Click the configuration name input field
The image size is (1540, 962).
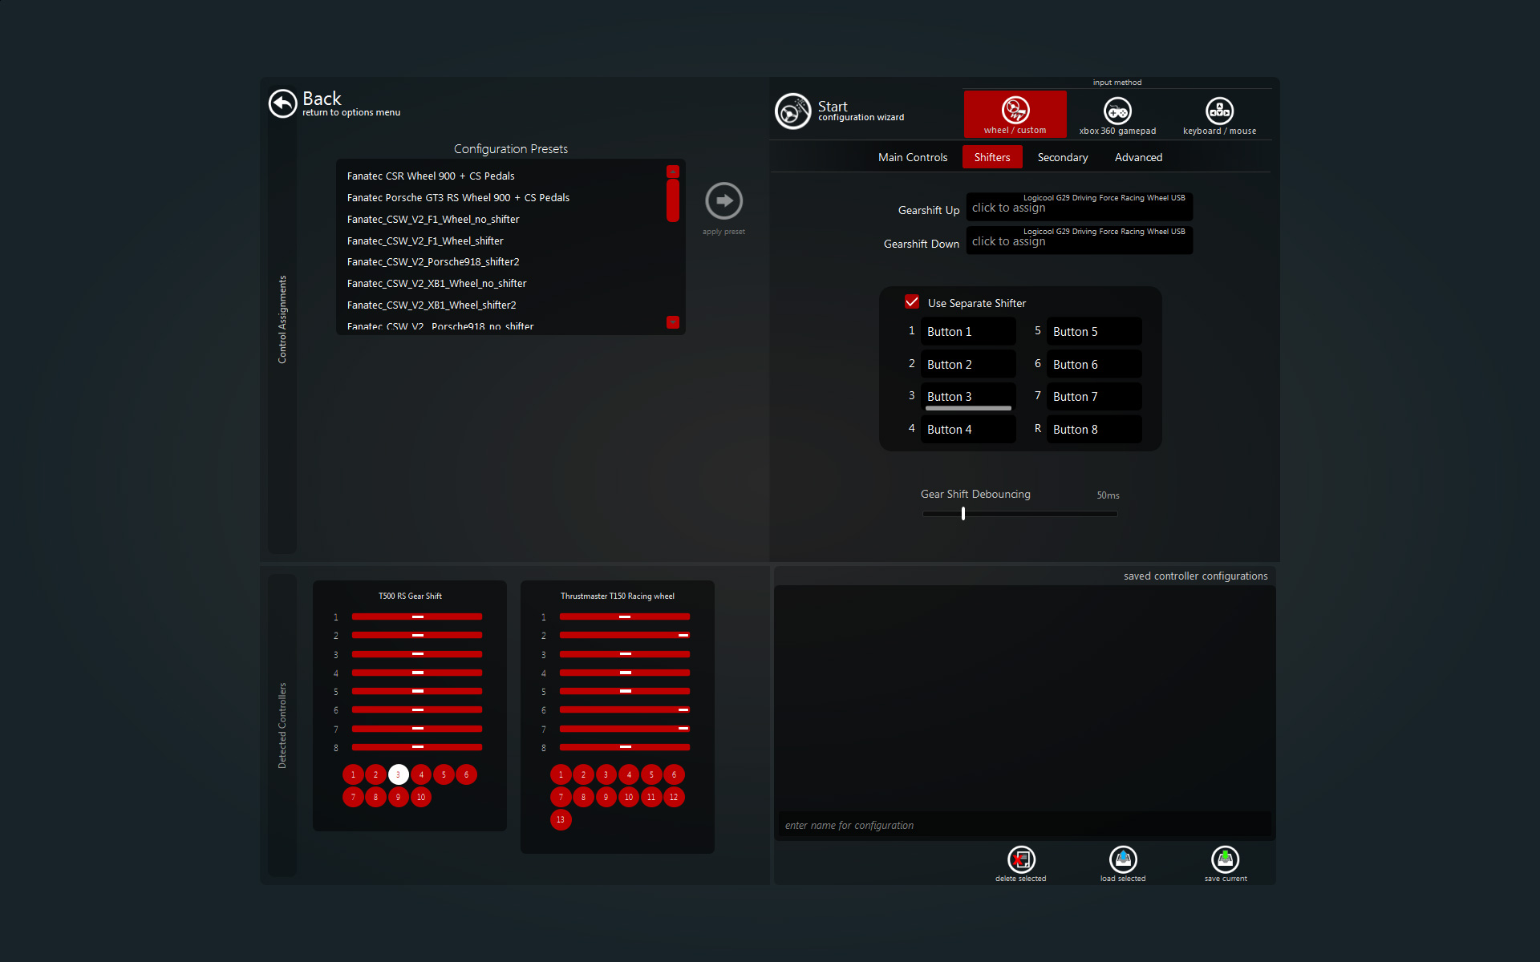(x=1023, y=825)
